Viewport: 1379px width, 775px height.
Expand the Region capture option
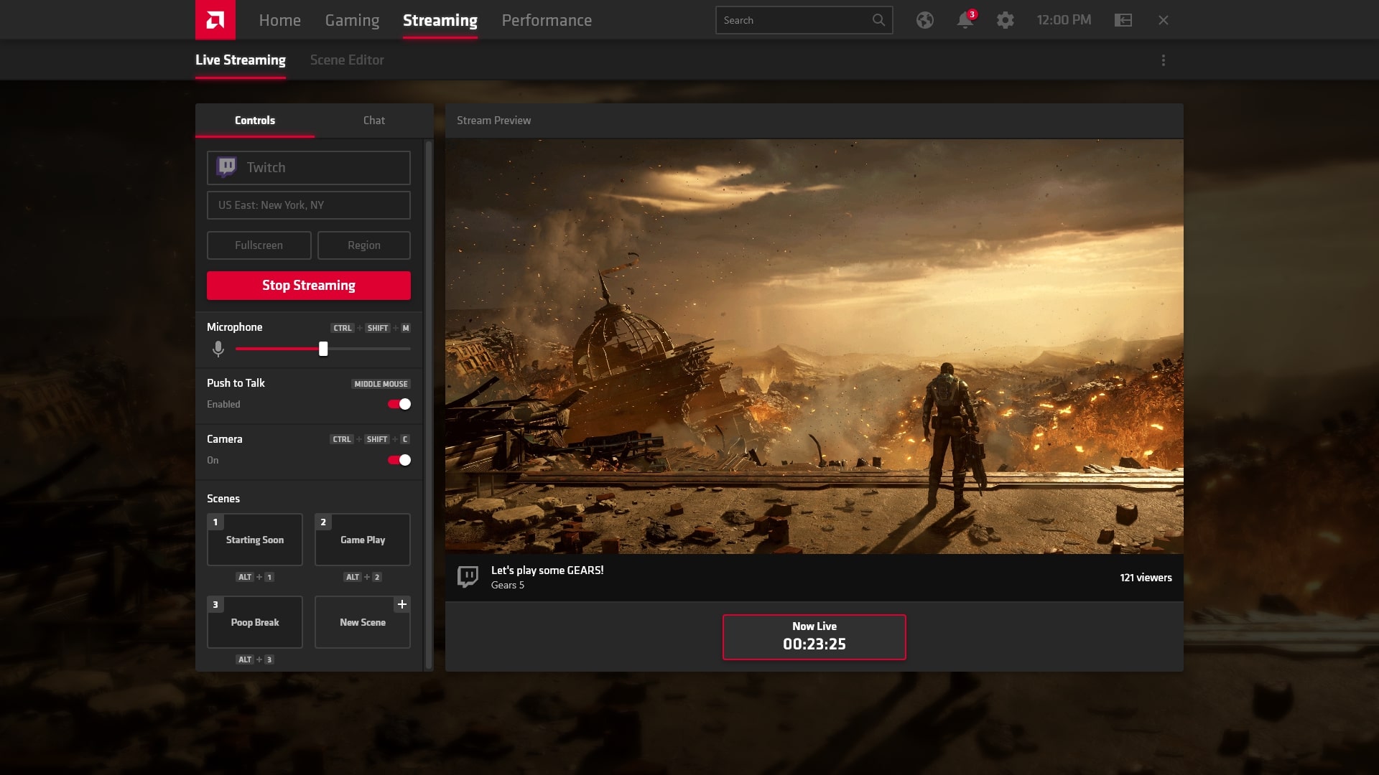(363, 244)
